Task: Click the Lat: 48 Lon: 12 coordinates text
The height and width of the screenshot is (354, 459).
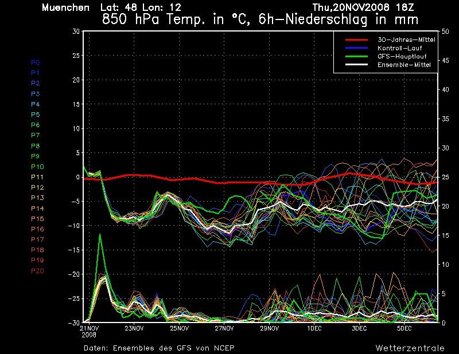Action: point(141,7)
